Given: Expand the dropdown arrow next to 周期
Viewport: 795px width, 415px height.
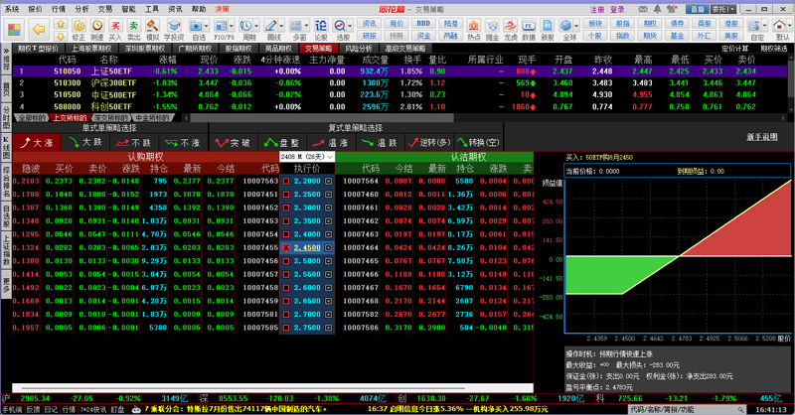Looking at the screenshot, I should (256, 26).
